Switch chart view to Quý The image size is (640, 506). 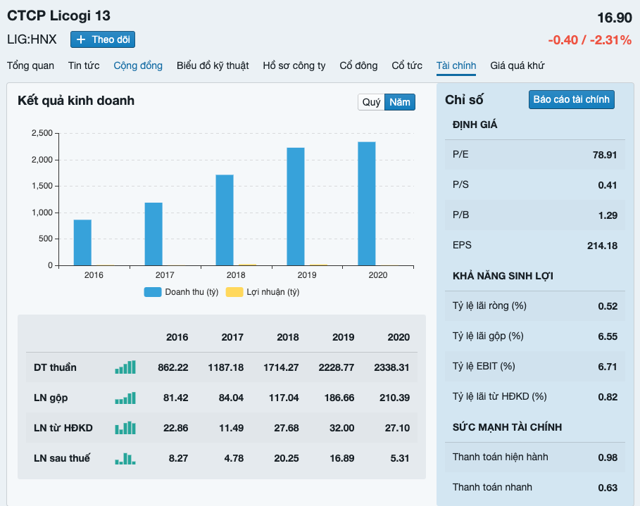pyautogui.click(x=371, y=102)
